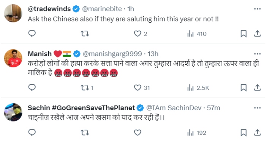Share Manish's tweet
Screen dimensions: 266x143
(x=257, y=88)
